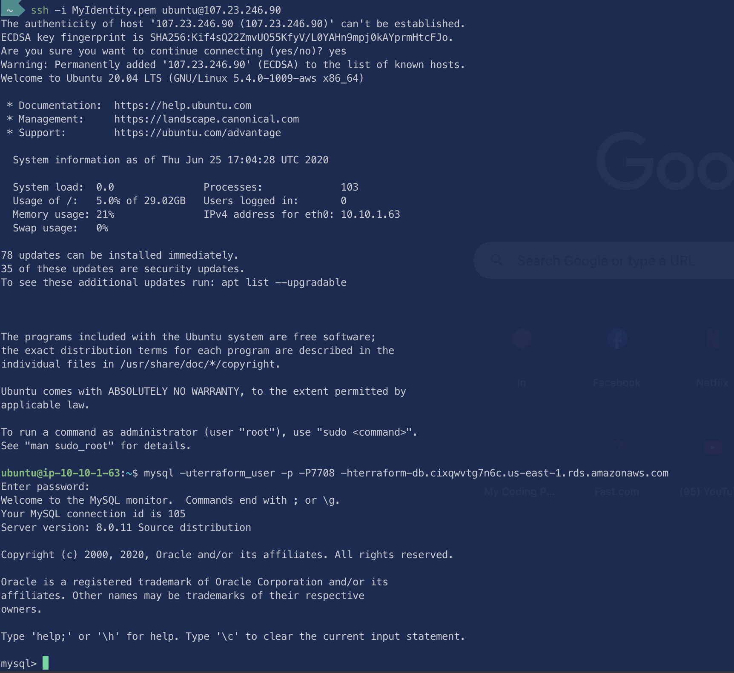Click disk usage value '5.0% of 29.02GB'
Screen dimensions: 734x673
coord(141,201)
